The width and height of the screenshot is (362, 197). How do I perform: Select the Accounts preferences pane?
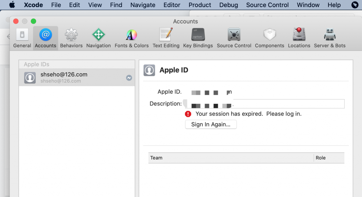click(x=46, y=38)
